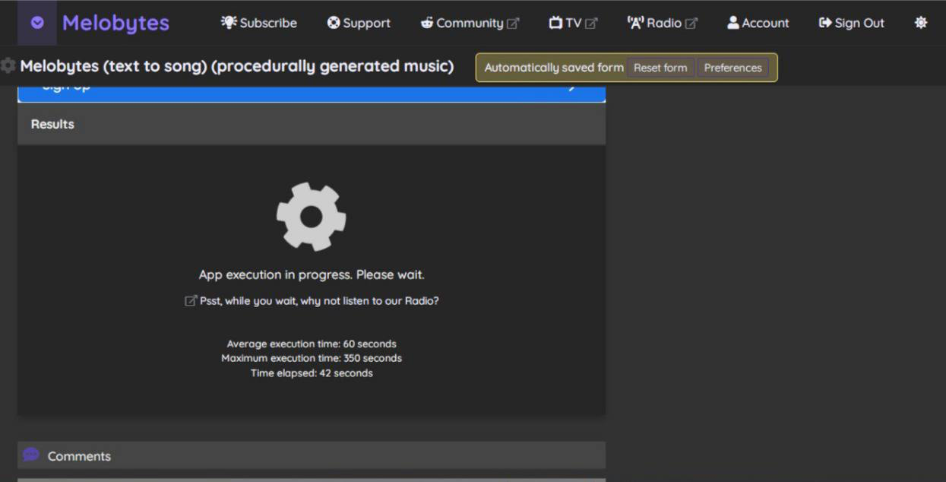This screenshot has width=946, height=482.
Task: Expand the blue Sign up bar chevron
Action: point(572,88)
